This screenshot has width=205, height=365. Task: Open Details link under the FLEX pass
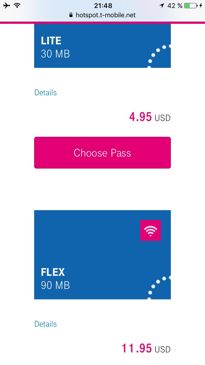pyautogui.click(x=46, y=324)
